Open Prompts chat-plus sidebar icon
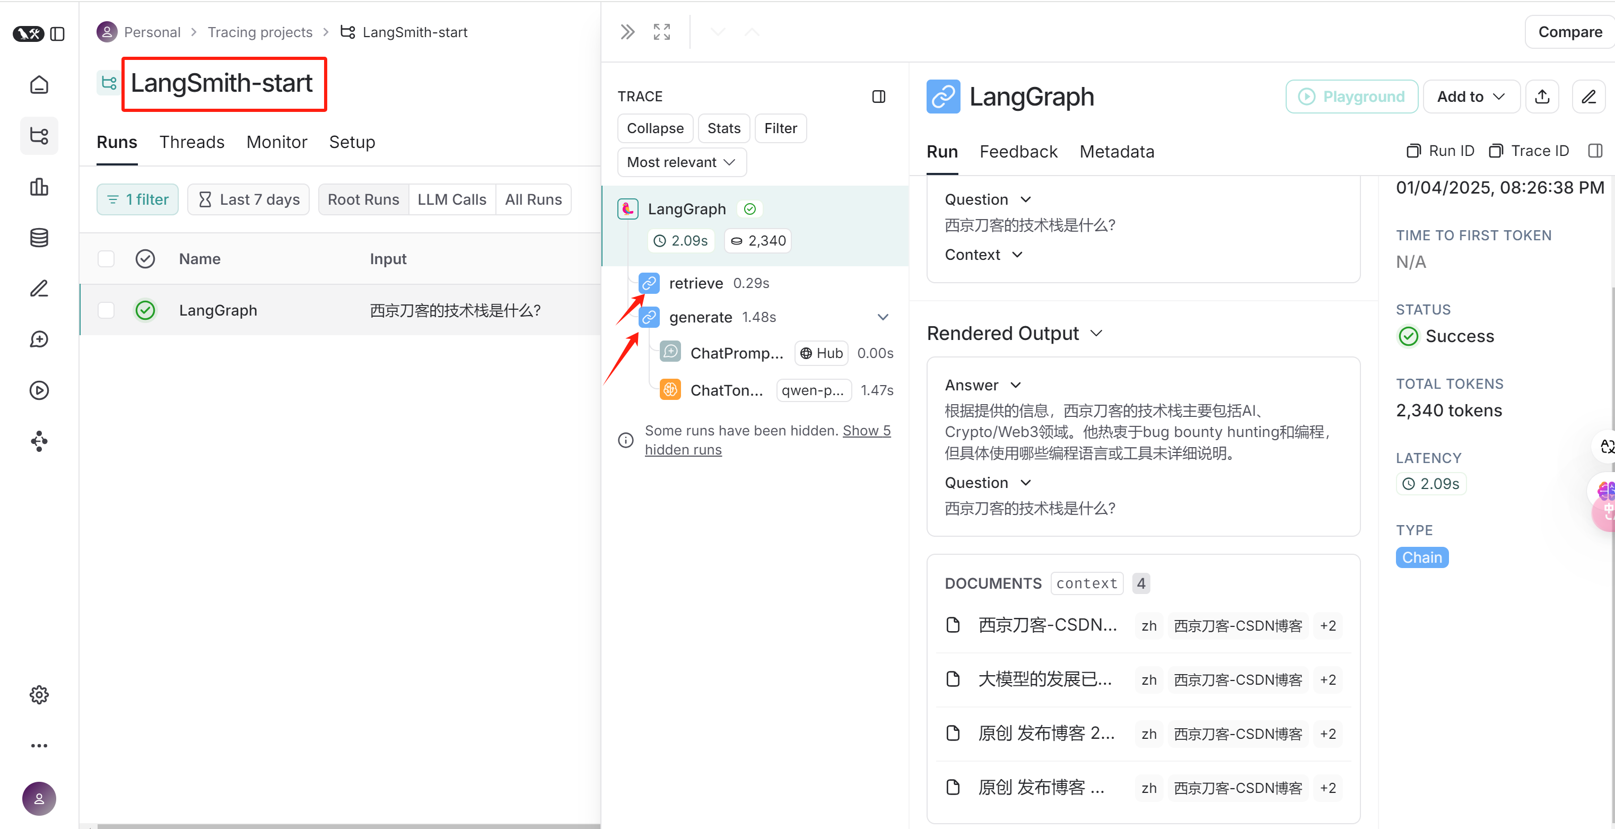This screenshot has height=829, width=1615. (39, 339)
